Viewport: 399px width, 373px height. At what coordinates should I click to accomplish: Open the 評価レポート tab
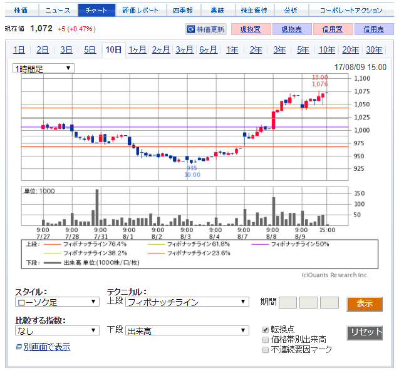pos(140,11)
